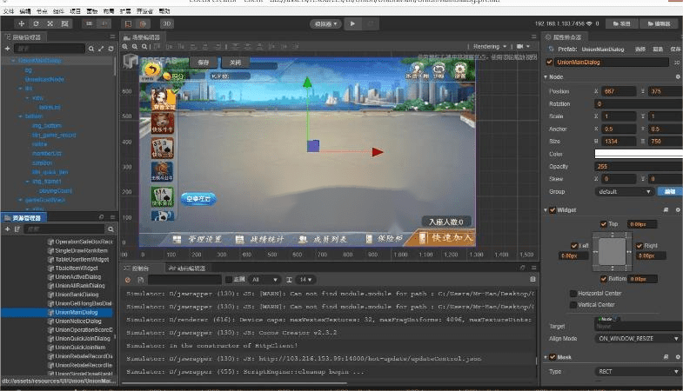Click blue edit button beside Group

pyautogui.click(x=670, y=191)
